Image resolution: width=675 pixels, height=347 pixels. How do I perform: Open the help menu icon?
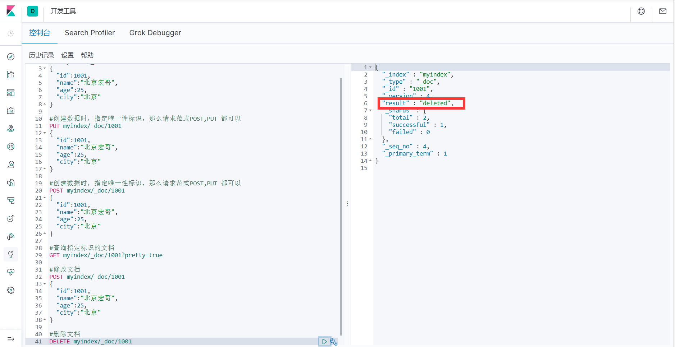[641, 11]
